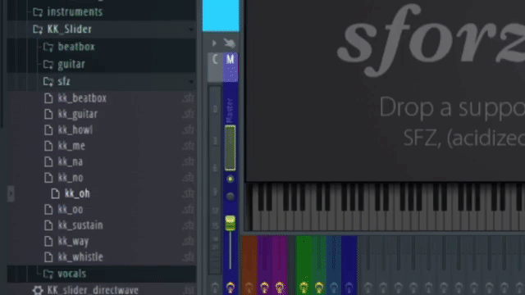Select the Current mixer track C
The height and width of the screenshot is (295, 525).
point(215,67)
